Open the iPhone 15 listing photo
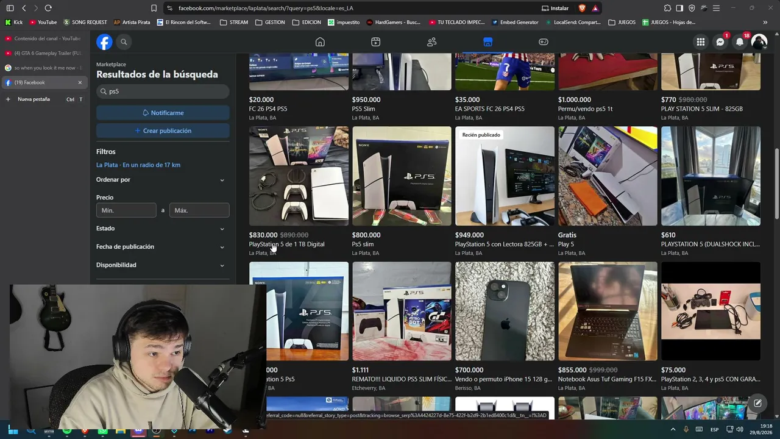The width and height of the screenshot is (780, 439). coord(505,311)
